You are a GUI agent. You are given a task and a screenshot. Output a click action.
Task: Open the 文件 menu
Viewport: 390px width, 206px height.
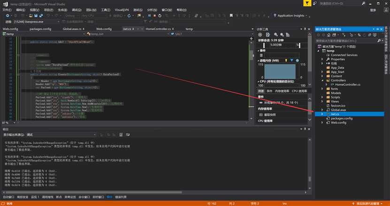[x=7, y=10]
